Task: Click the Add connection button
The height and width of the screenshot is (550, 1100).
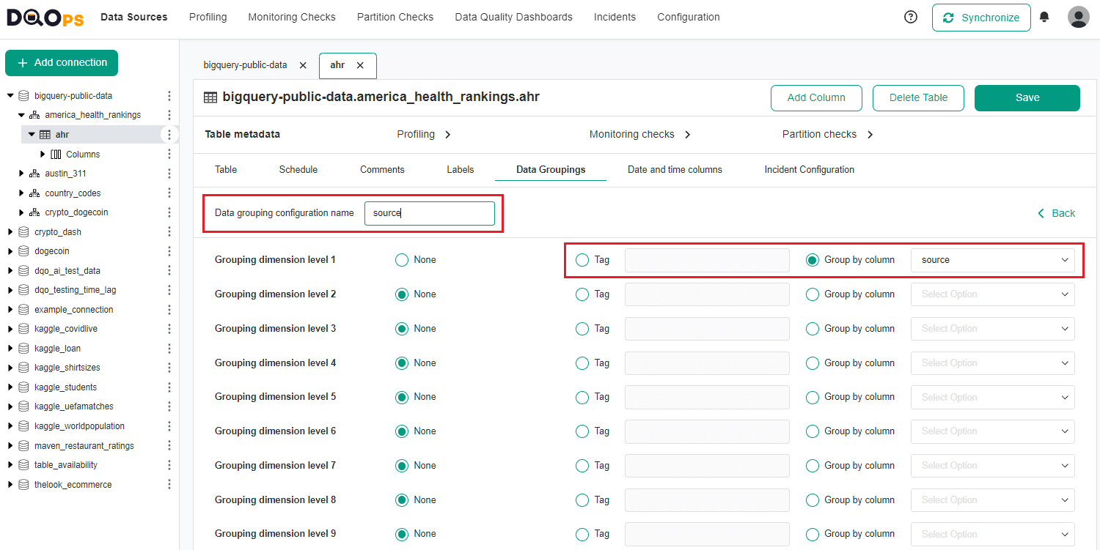Action: pyautogui.click(x=62, y=63)
